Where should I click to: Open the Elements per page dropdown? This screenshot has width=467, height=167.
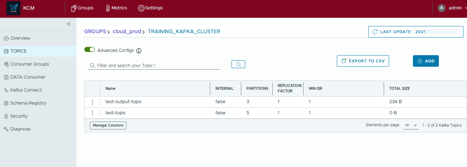coord(410,125)
